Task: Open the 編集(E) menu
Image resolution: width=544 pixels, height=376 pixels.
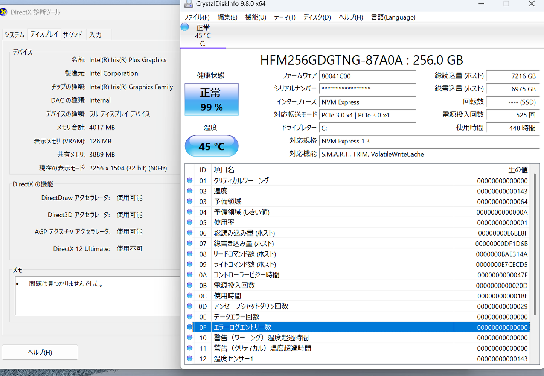Action: click(x=227, y=17)
